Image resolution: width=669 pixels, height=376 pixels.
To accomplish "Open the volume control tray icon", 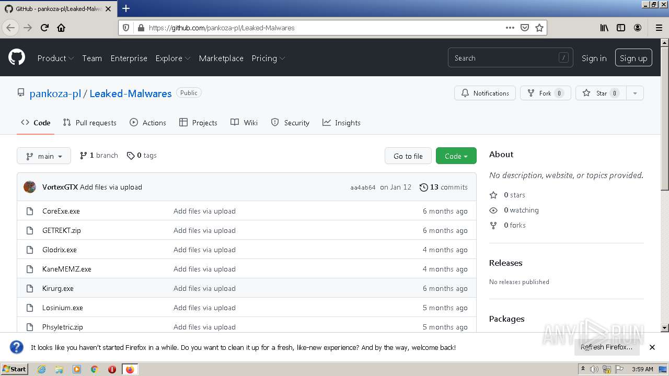I will 594,369.
